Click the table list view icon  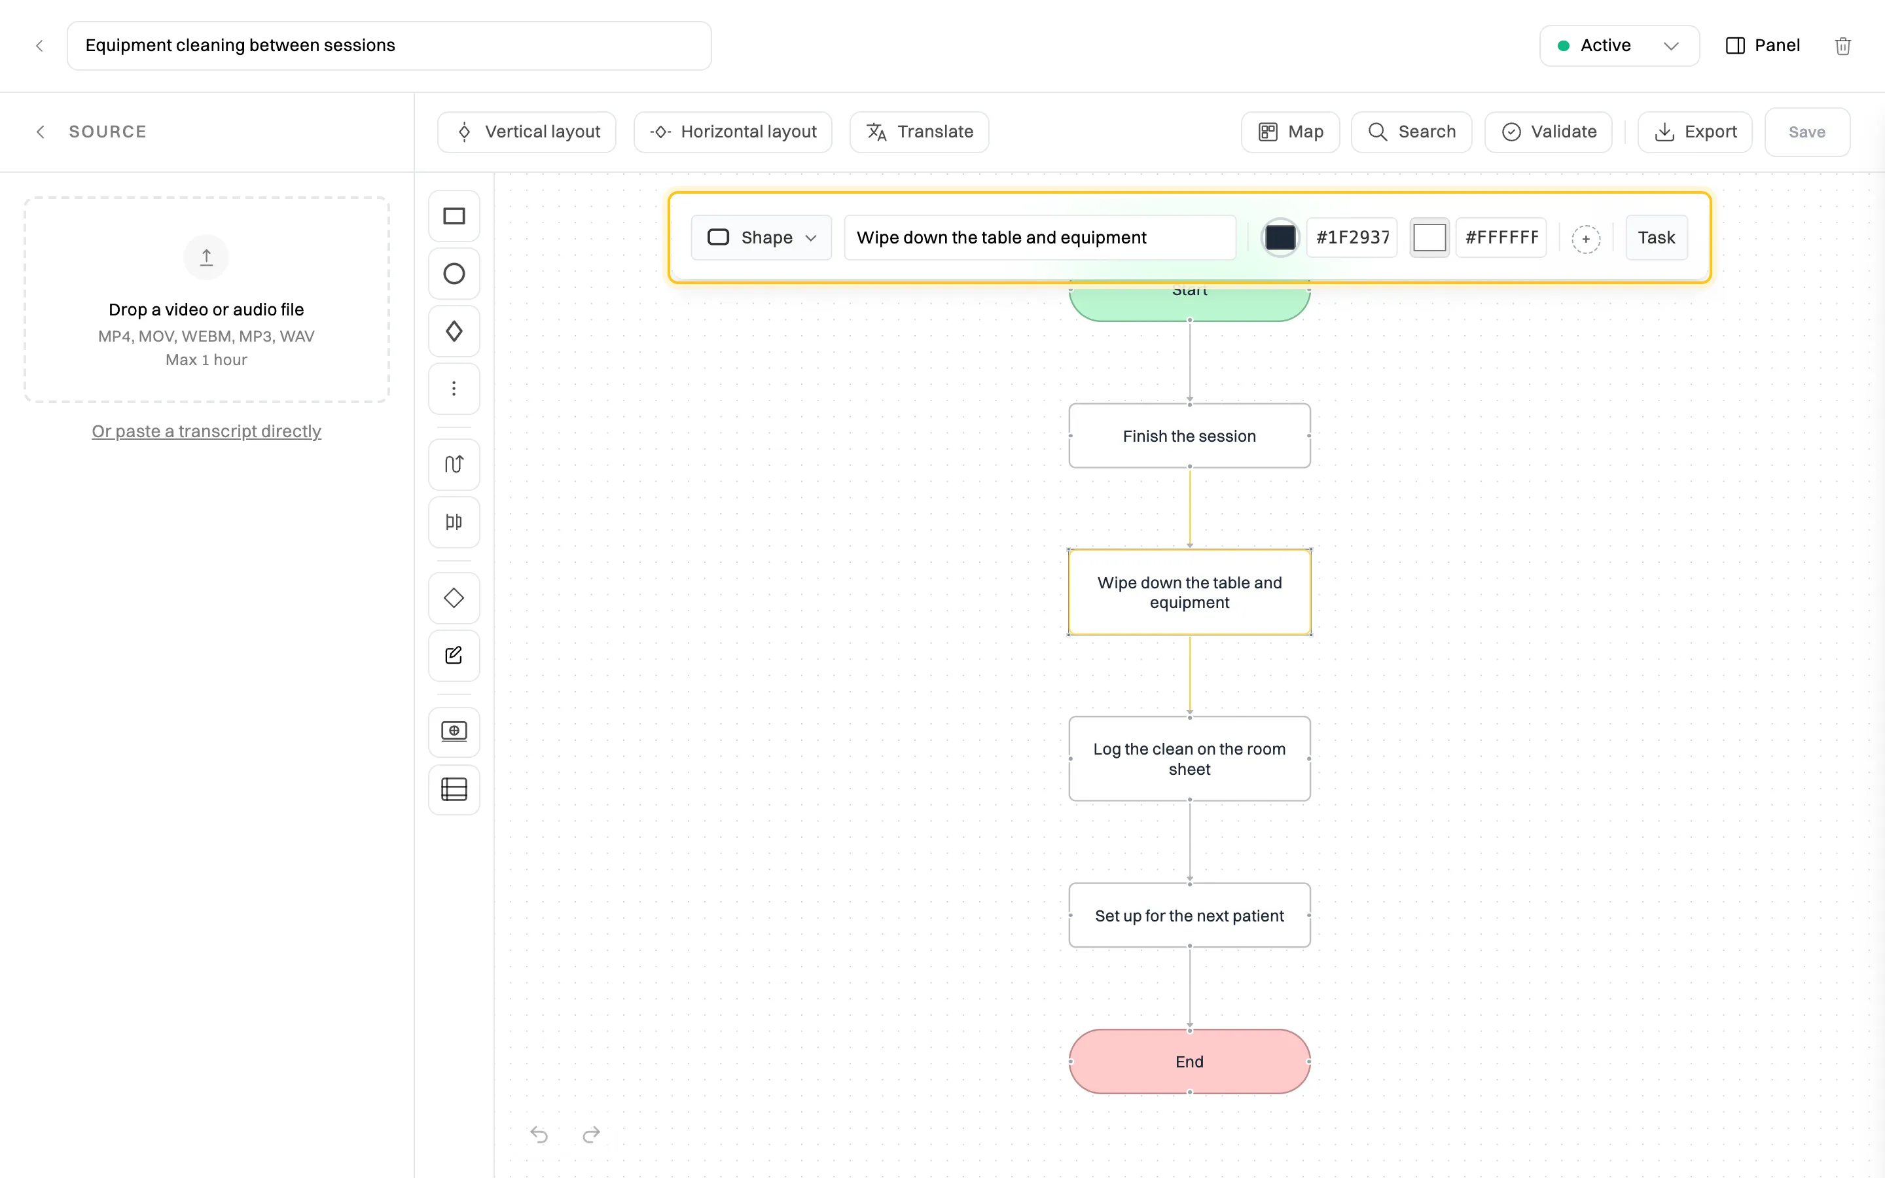(x=454, y=789)
